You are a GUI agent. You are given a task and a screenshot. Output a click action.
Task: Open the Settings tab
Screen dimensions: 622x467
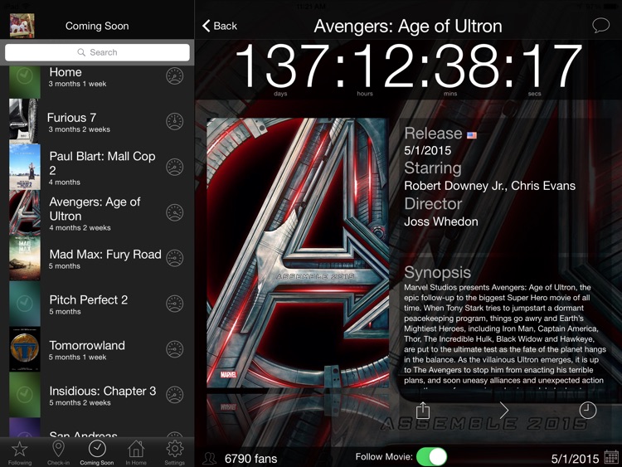point(174,453)
